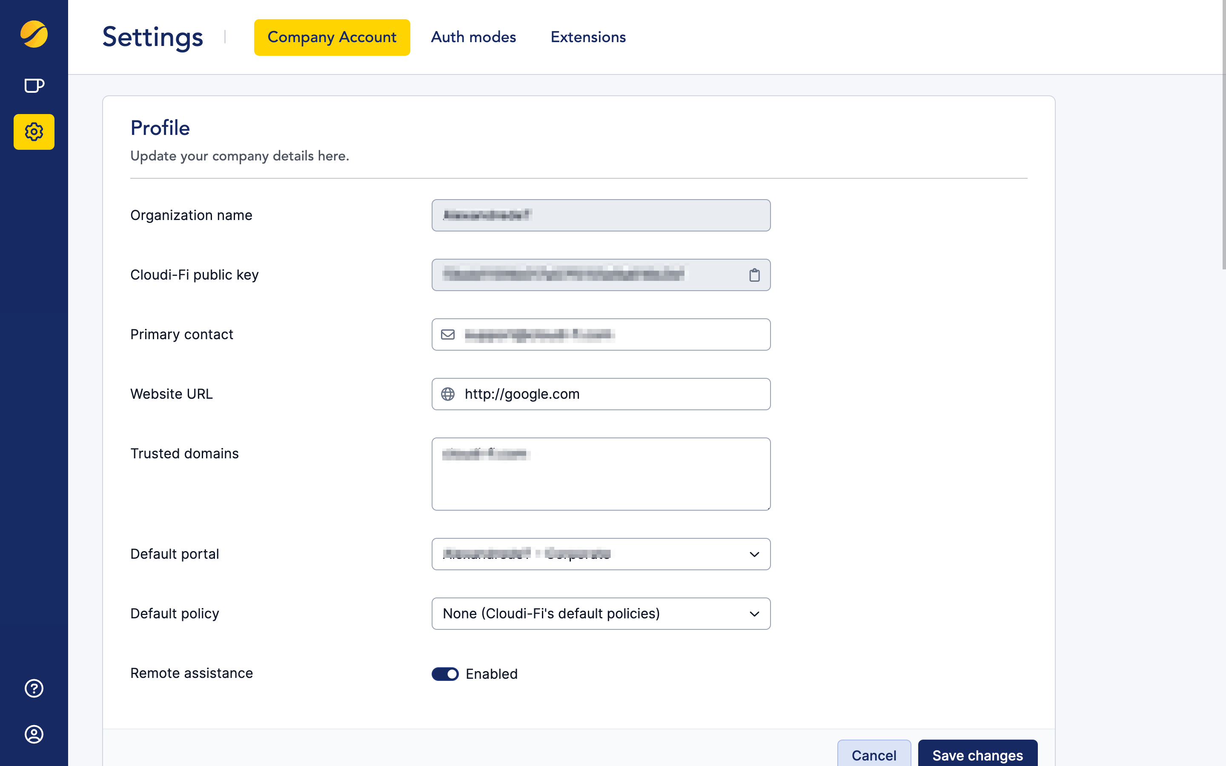The width and height of the screenshot is (1226, 766).
Task: Open the Settings gear in the sidebar
Action: (34, 132)
